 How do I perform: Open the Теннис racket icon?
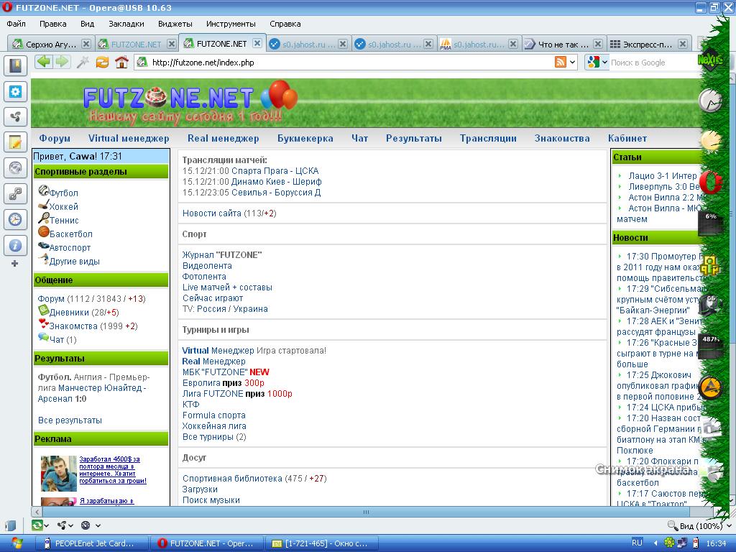coord(44,218)
